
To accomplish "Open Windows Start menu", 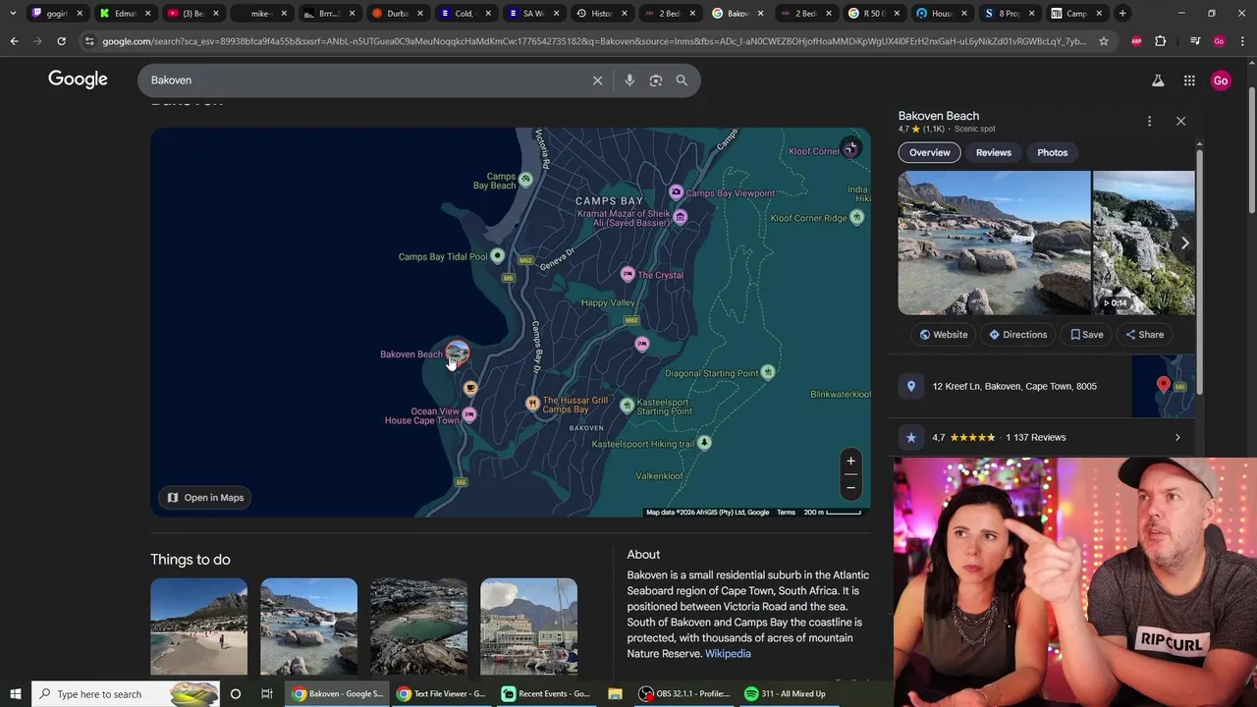I will 15,694.
